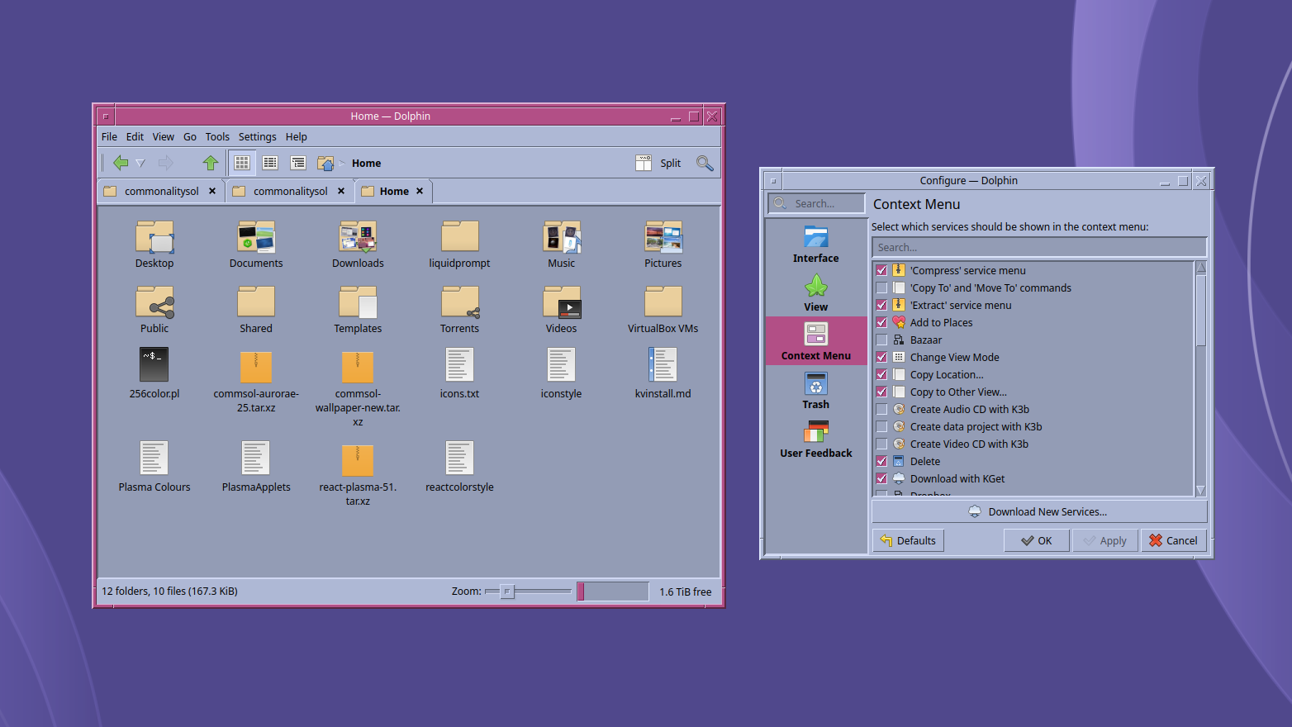Toggle the Add to Places checkbox
The width and height of the screenshot is (1292, 727).
pyautogui.click(x=881, y=322)
